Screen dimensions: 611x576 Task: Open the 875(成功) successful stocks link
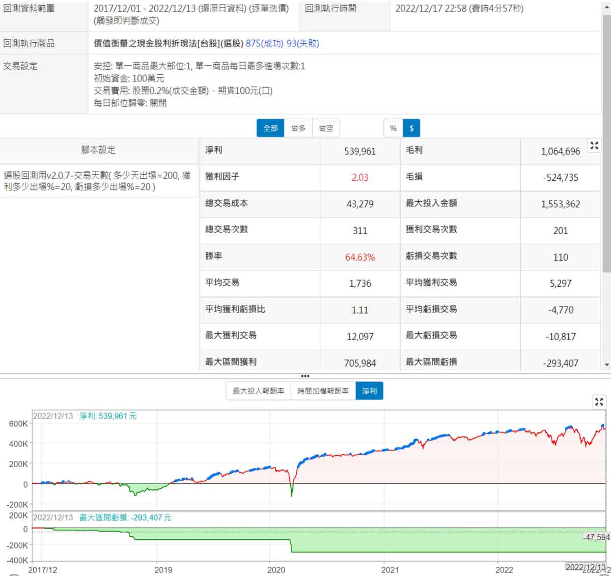coord(264,43)
